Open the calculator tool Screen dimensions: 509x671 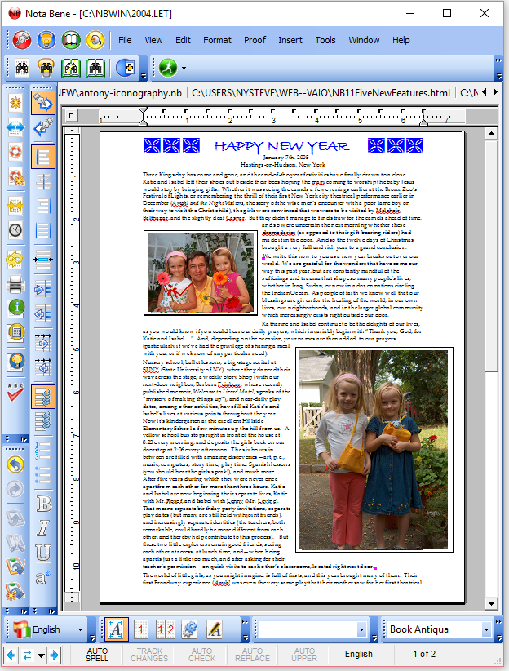pos(15,332)
